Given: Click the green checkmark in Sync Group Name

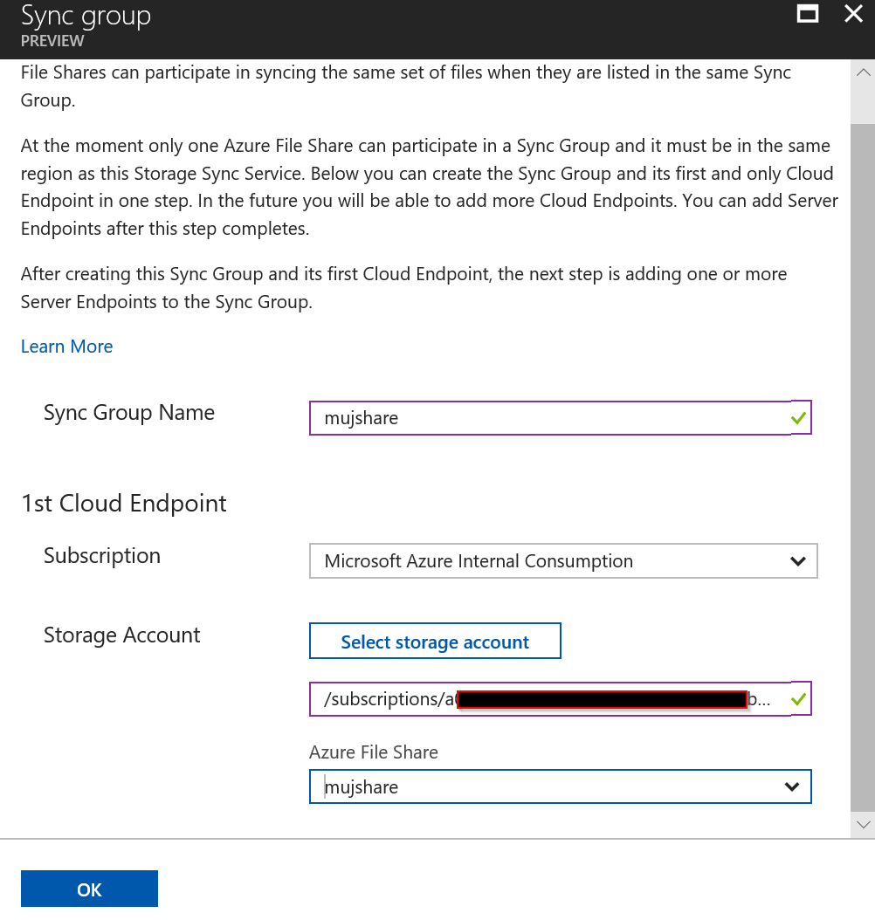Looking at the screenshot, I should [x=798, y=418].
